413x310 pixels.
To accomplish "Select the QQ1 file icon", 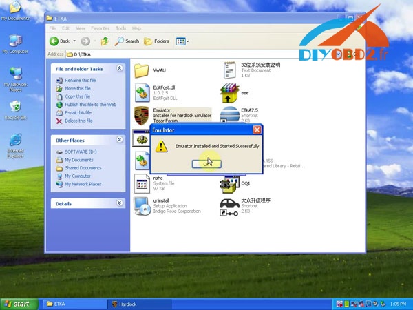I will point(229,185).
